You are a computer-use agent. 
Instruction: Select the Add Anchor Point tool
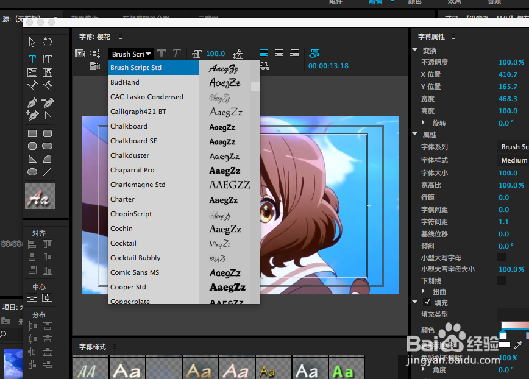(32, 116)
